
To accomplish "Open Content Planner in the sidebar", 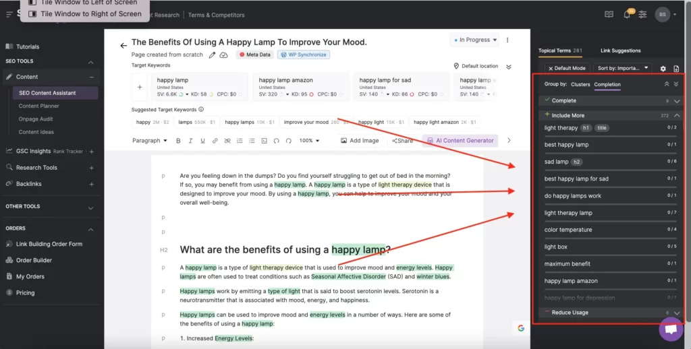I will click(x=39, y=106).
